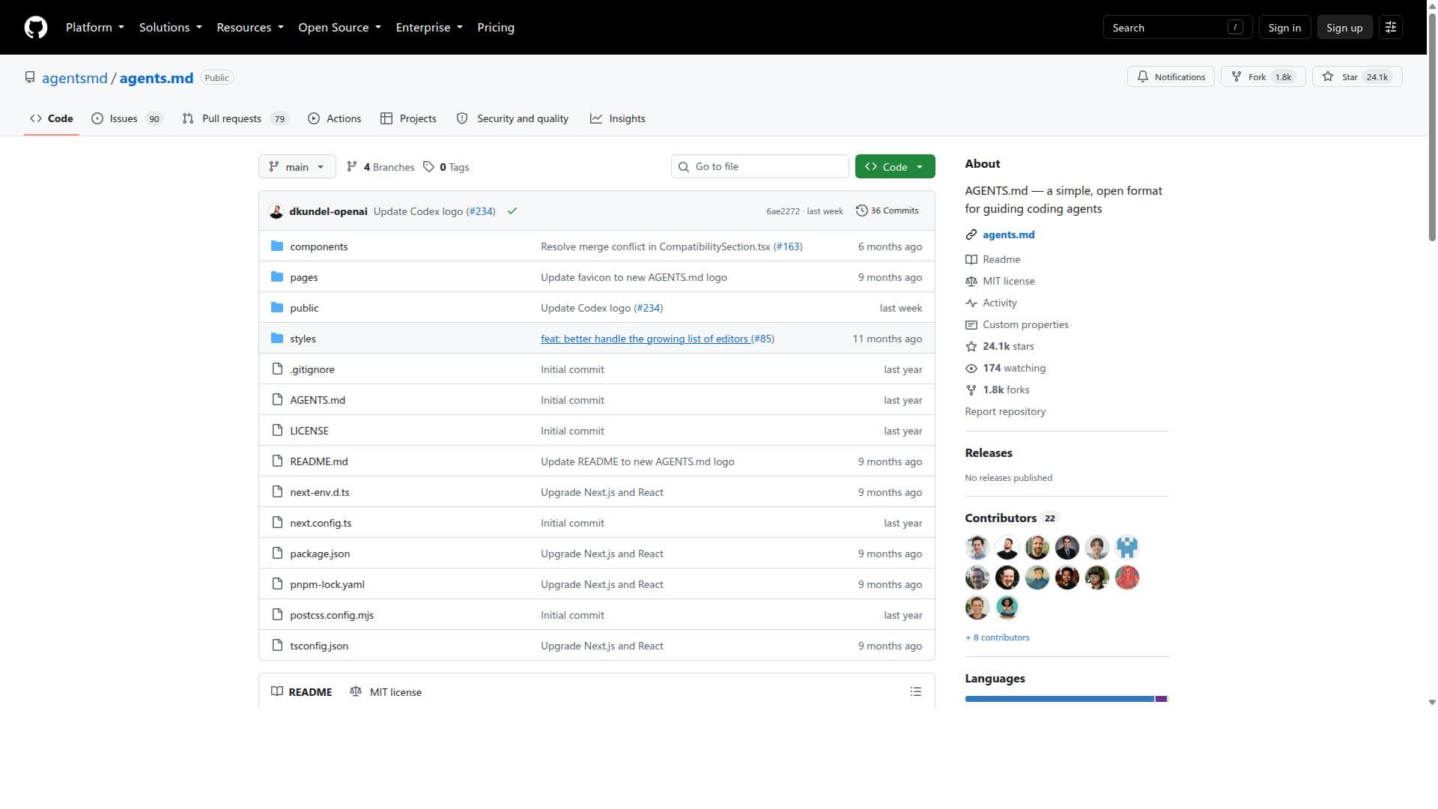Open the Platform dropdown menu
The image size is (1438, 809).
click(95, 28)
